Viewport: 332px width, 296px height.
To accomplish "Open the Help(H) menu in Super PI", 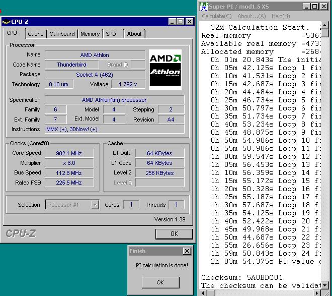I will click(281, 16).
